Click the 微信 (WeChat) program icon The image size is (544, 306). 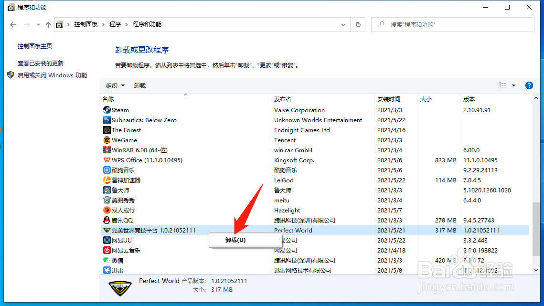(106, 260)
